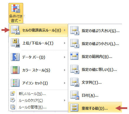Click the 上位/下位ルール top-10 icon
Screen dimensions: 129x114
[x=15, y=43]
